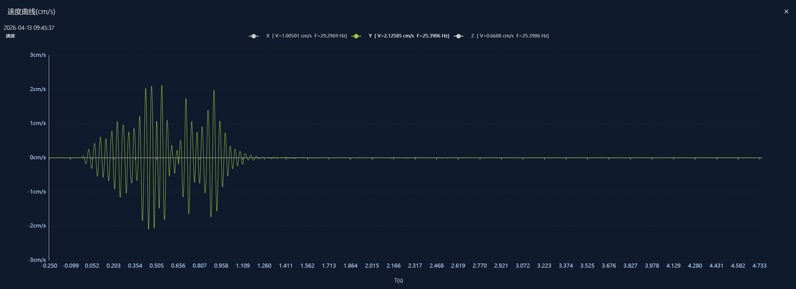
Task: Click the green Y legend marker icon
Action: pos(356,36)
